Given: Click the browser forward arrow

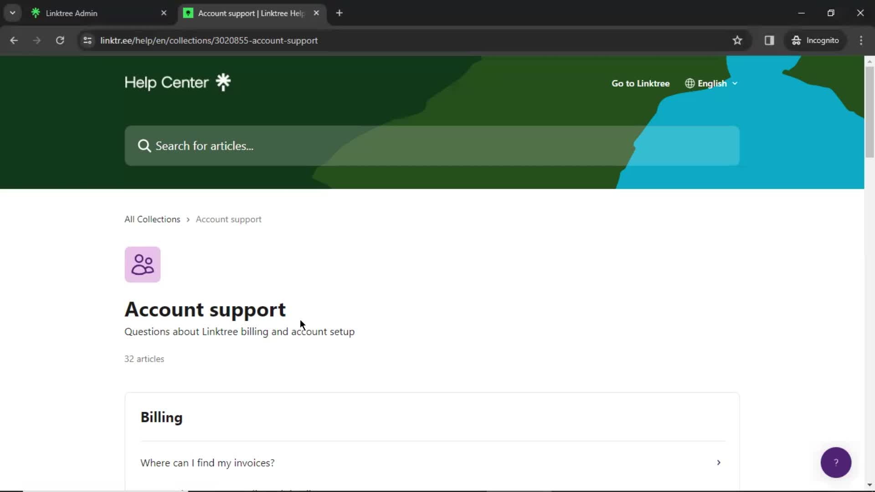Looking at the screenshot, I should click(x=36, y=41).
